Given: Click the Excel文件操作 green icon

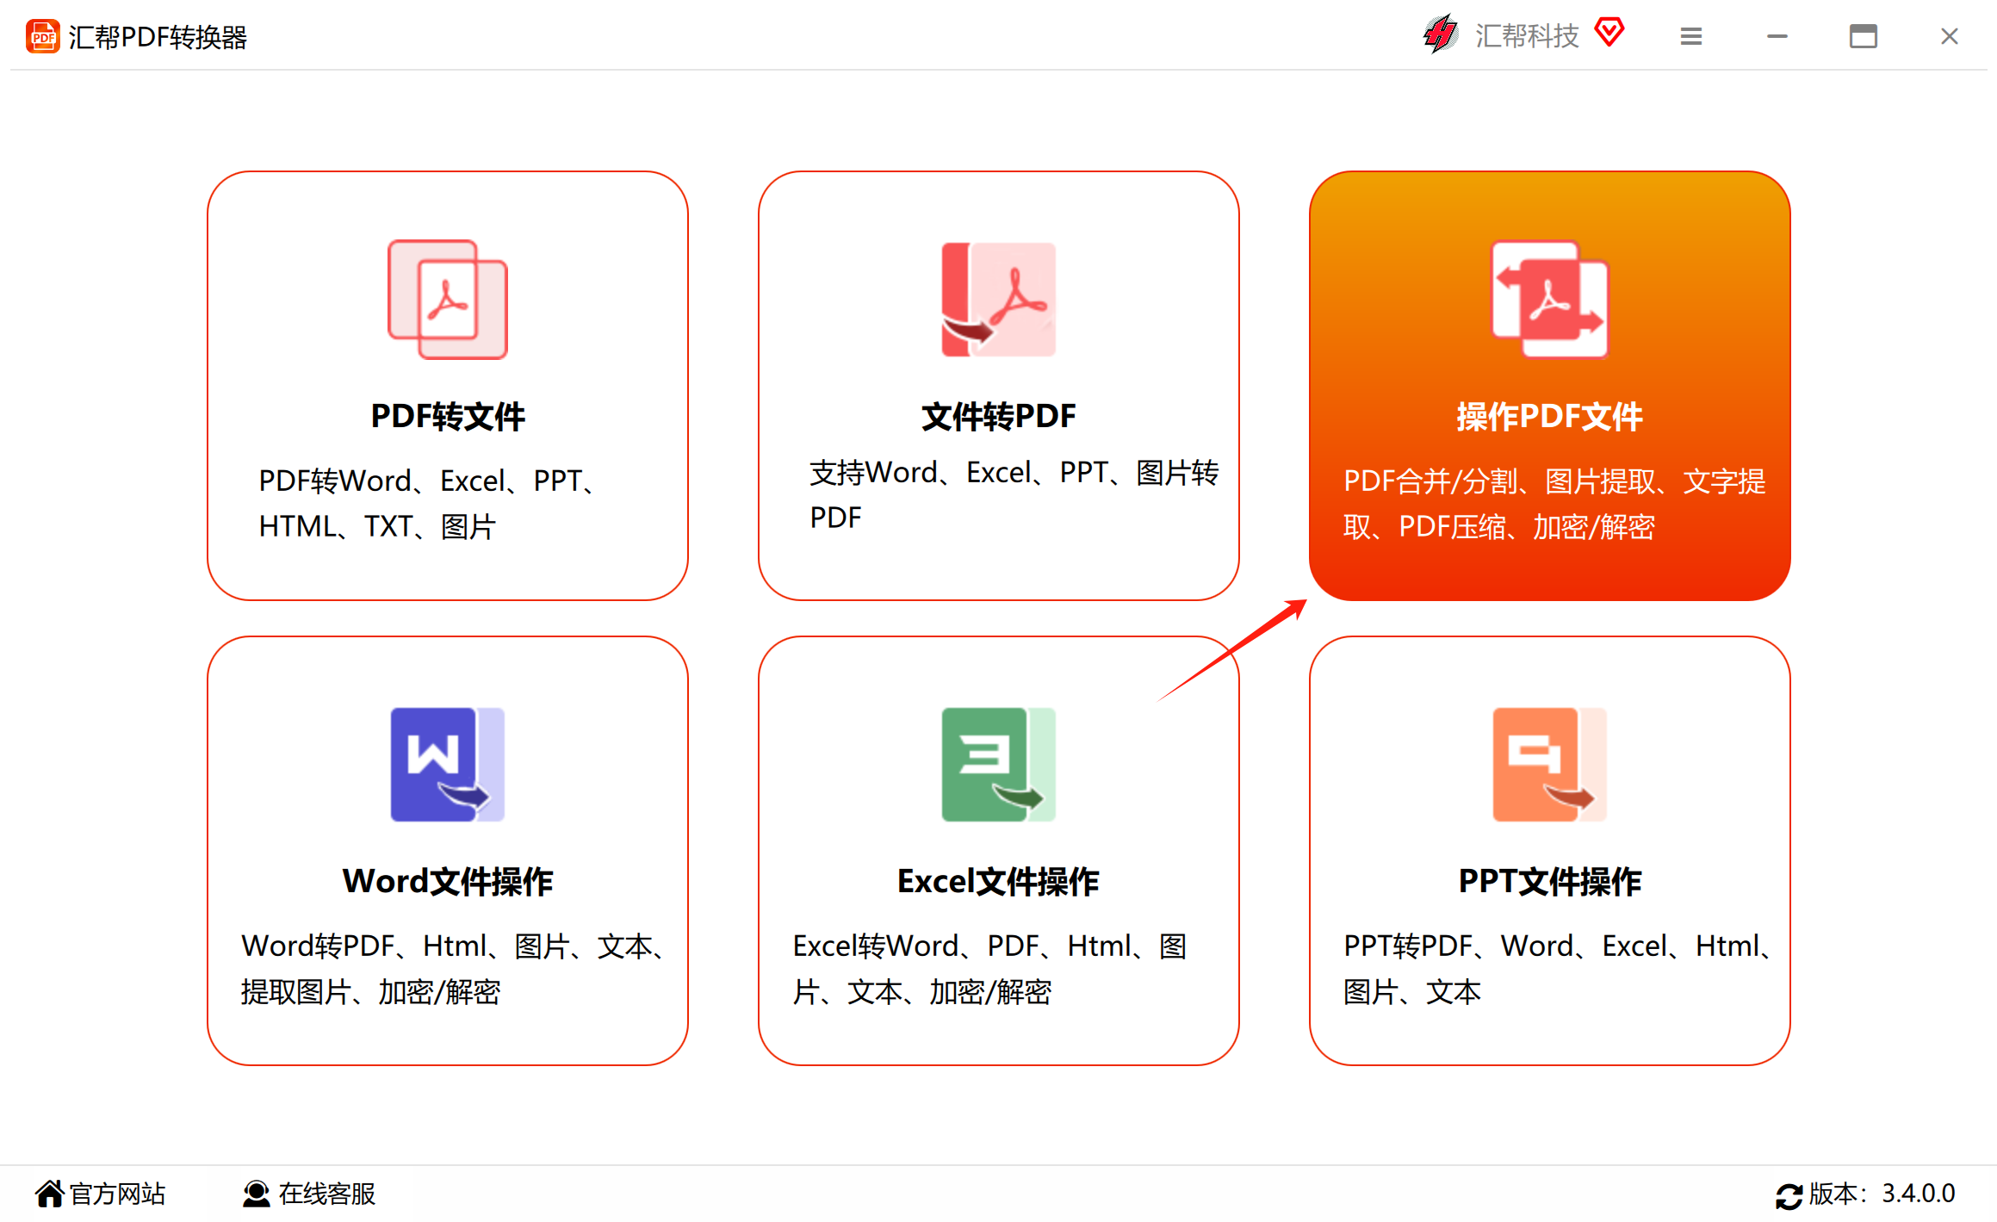Looking at the screenshot, I should [999, 765].
